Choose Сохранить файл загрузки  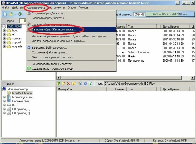coord(71,52)
